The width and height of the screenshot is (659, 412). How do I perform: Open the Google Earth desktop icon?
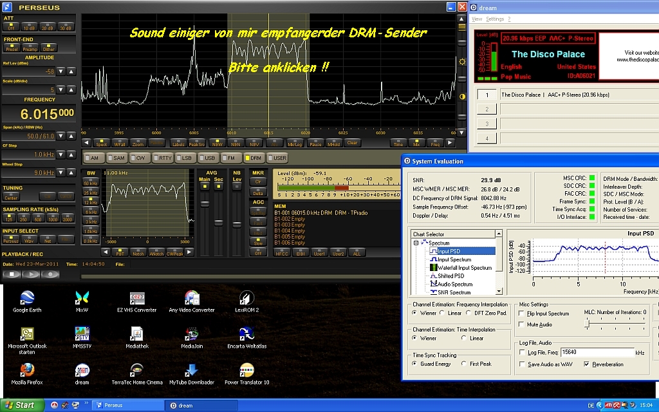tap(27, 301)
